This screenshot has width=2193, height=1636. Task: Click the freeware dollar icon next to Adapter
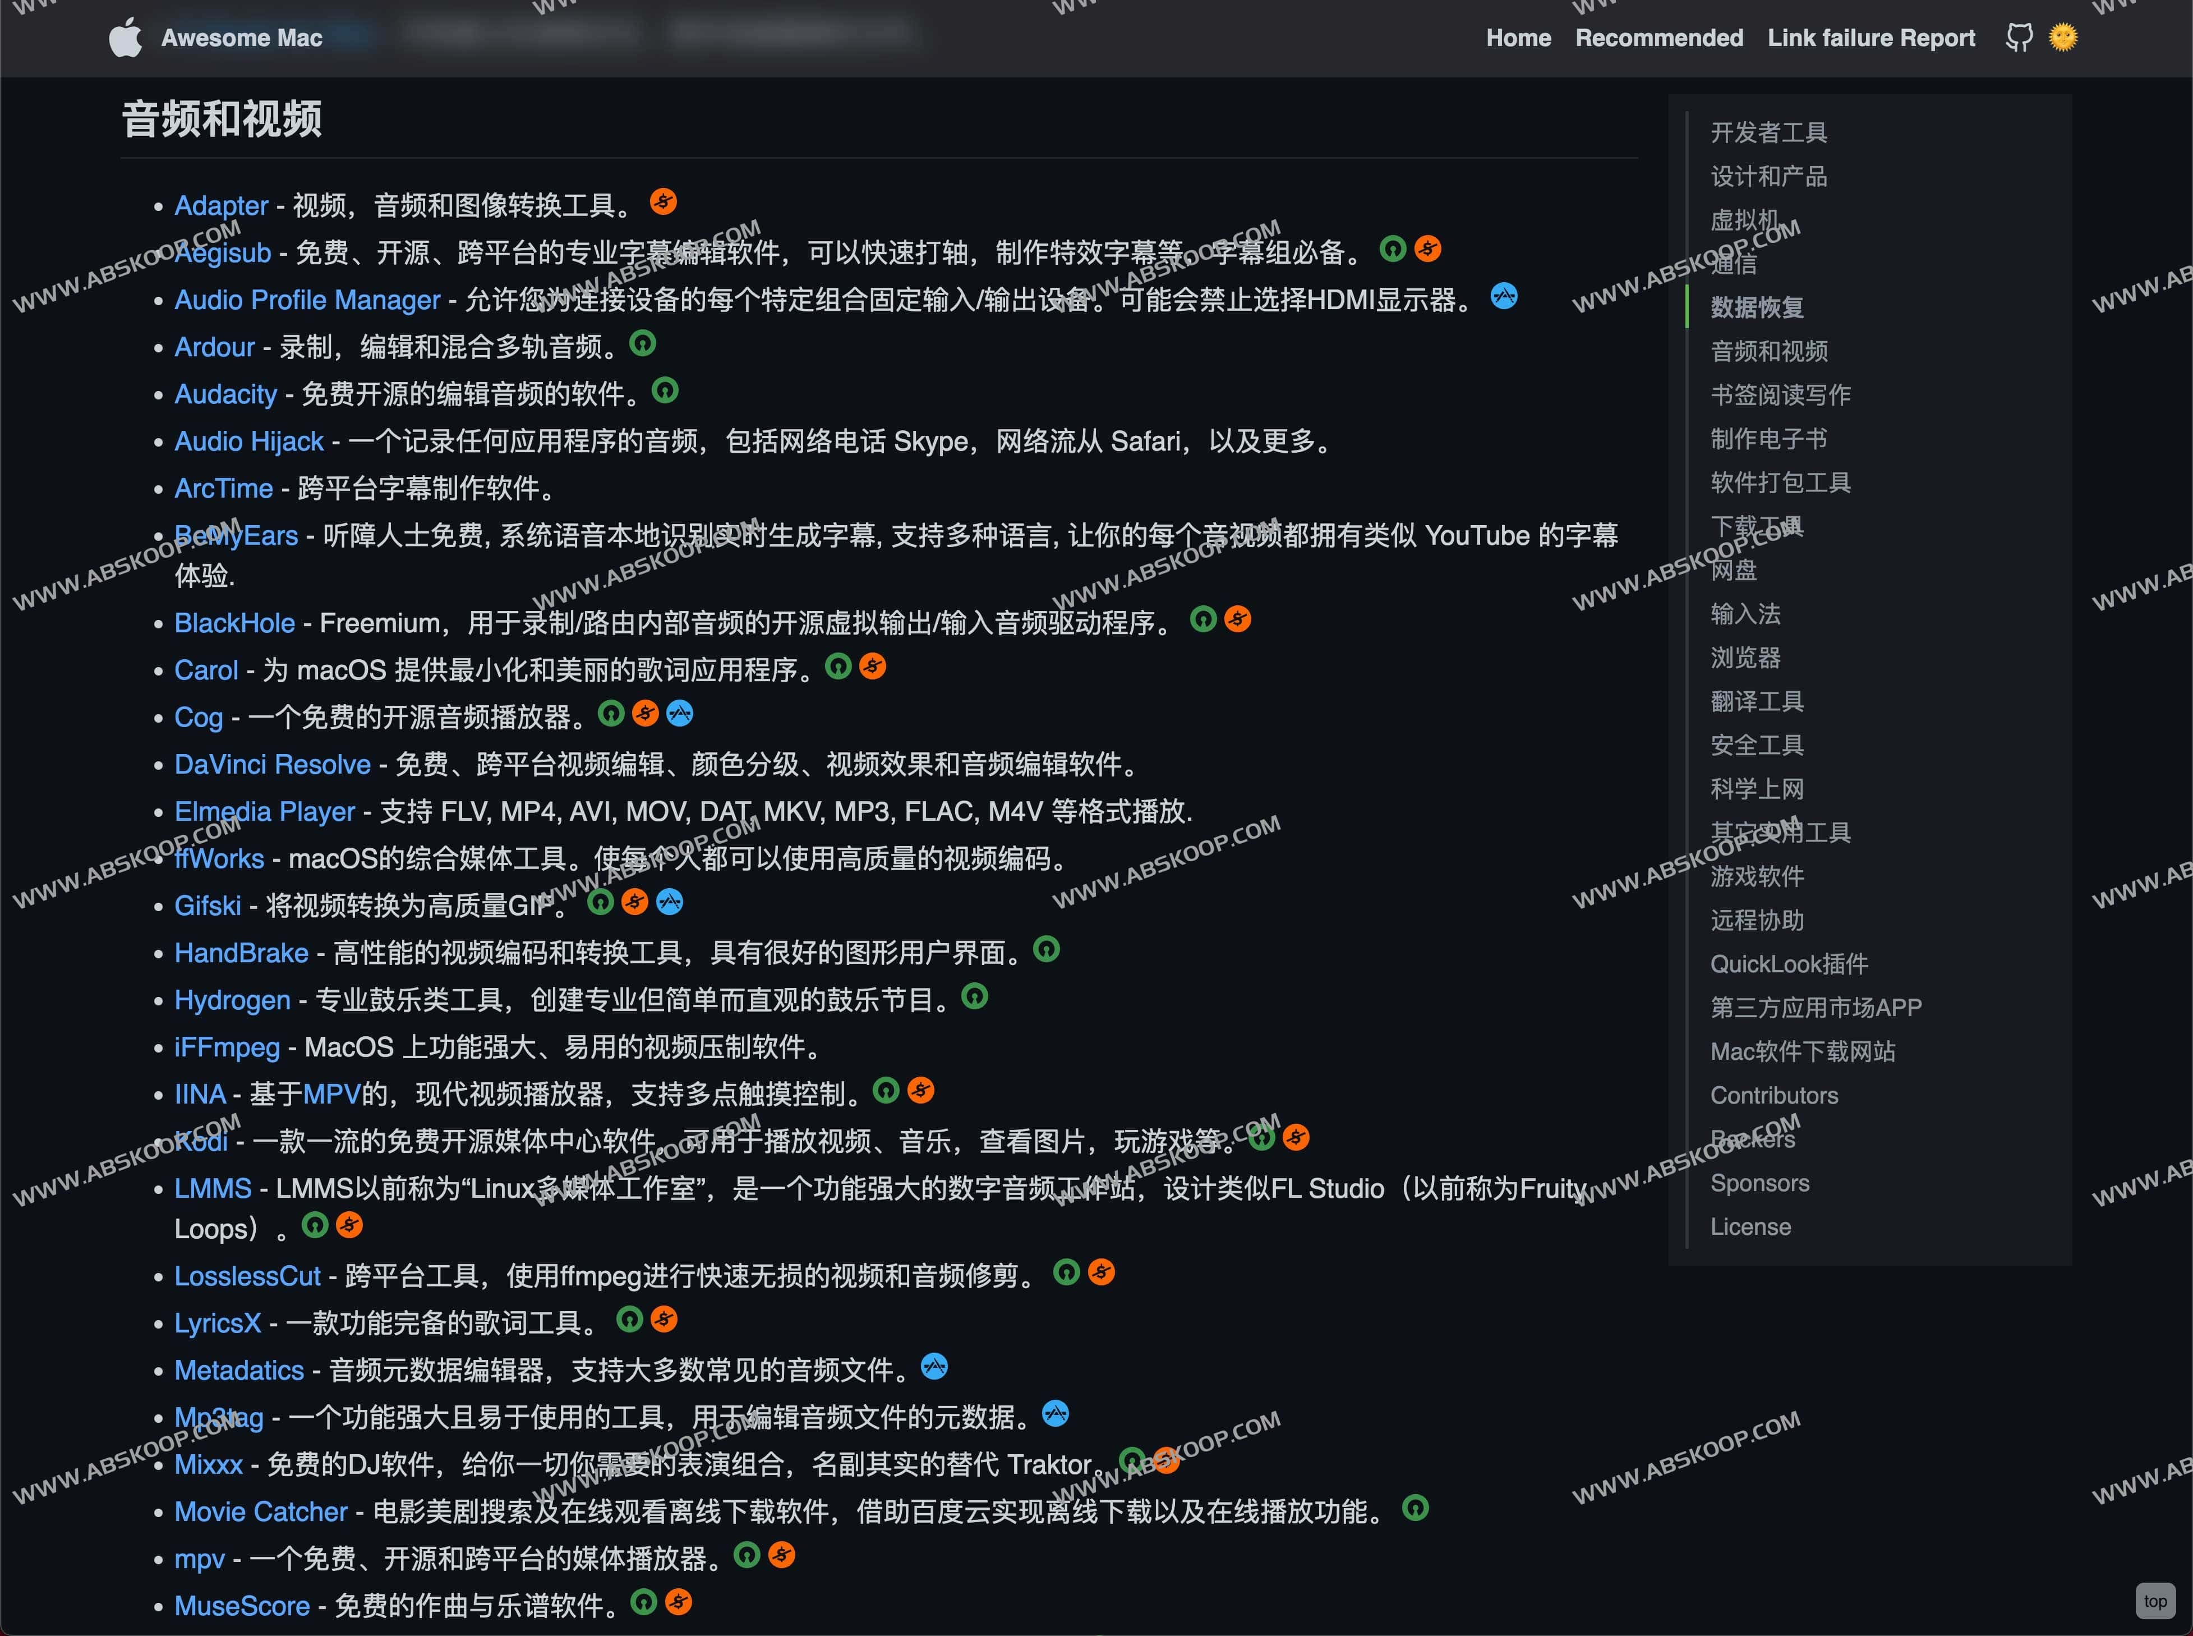[664, 202]
